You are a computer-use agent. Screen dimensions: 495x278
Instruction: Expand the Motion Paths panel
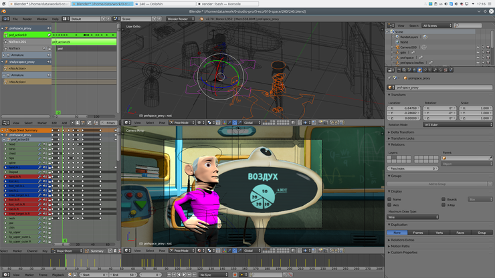[400, 246]
